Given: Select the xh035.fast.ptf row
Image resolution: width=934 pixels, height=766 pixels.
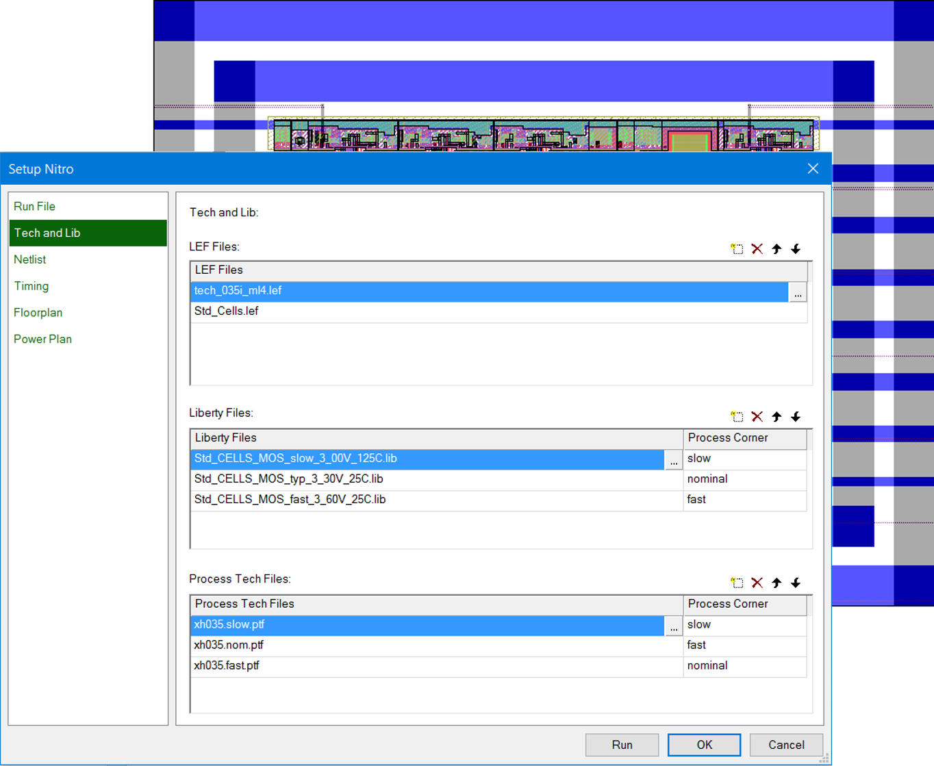Looking at the screenshot, I should tap(437, 667).
